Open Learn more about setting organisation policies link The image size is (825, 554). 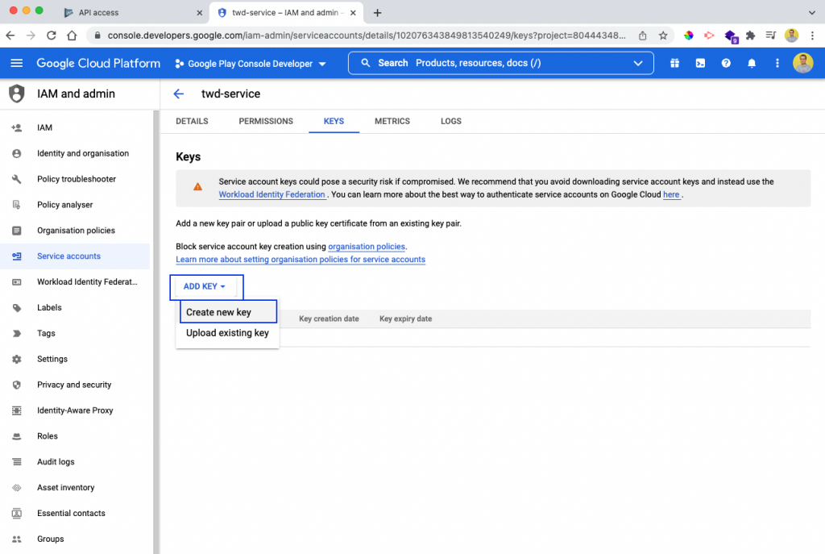point(301,259)
